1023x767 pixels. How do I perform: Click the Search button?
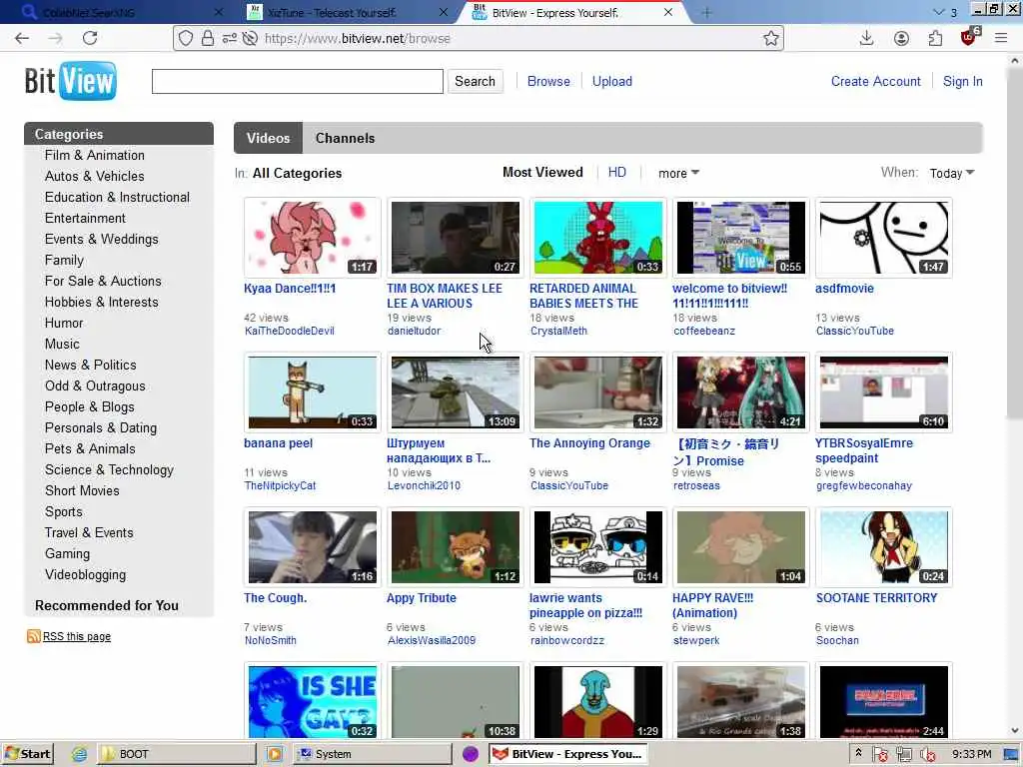coord(475,81)
